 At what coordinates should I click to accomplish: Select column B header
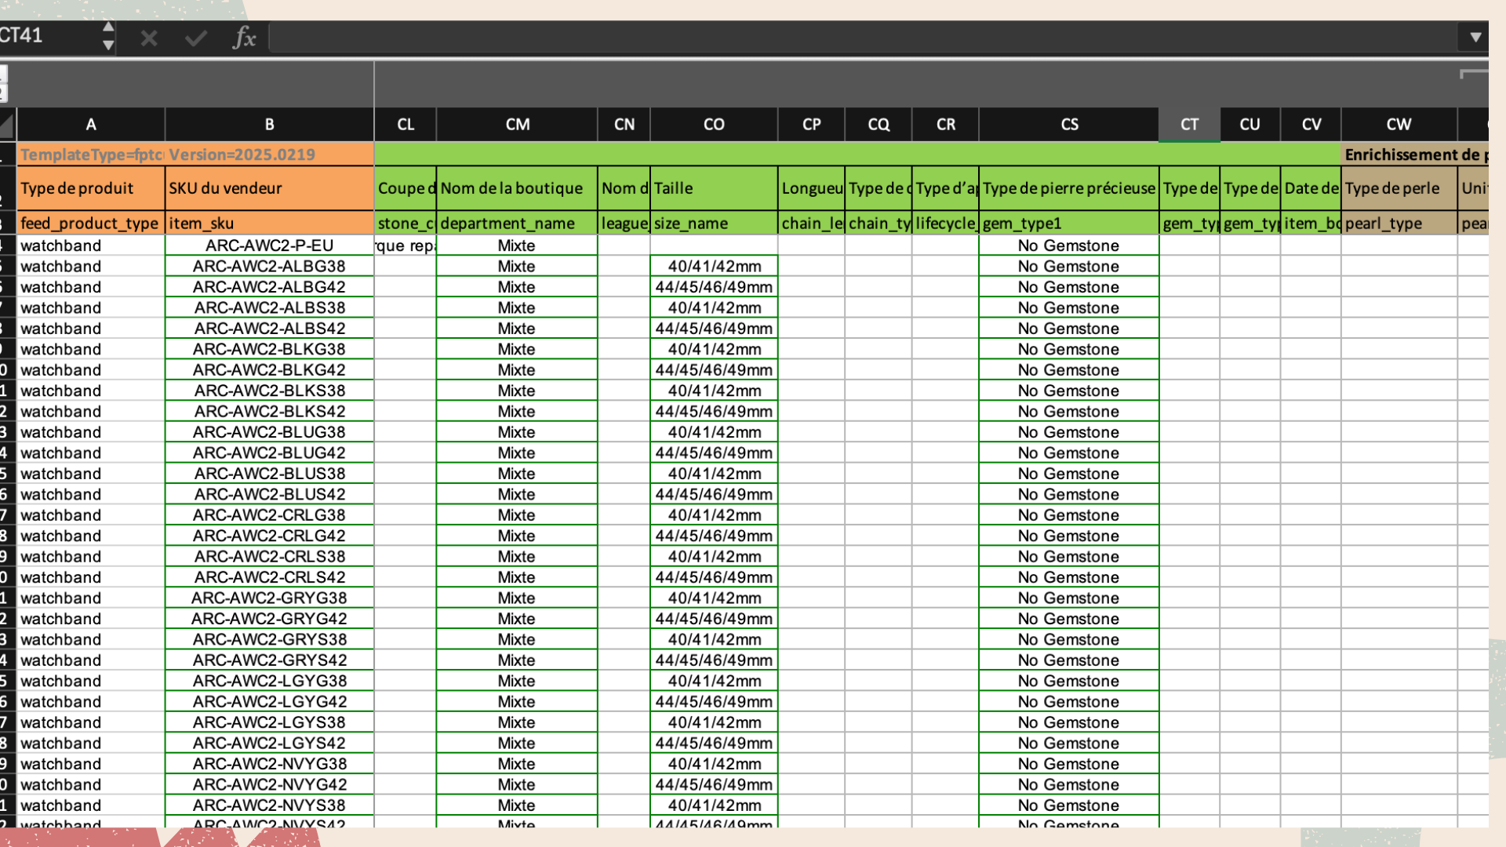point(269,125)
